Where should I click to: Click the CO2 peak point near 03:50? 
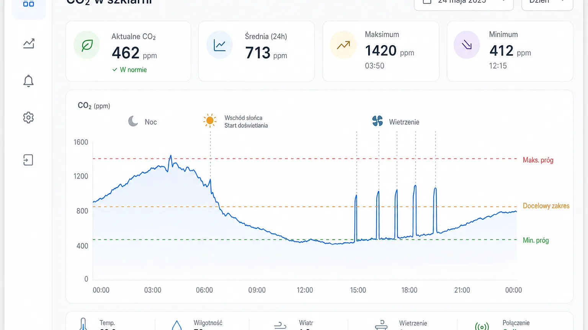click(171, 156)
